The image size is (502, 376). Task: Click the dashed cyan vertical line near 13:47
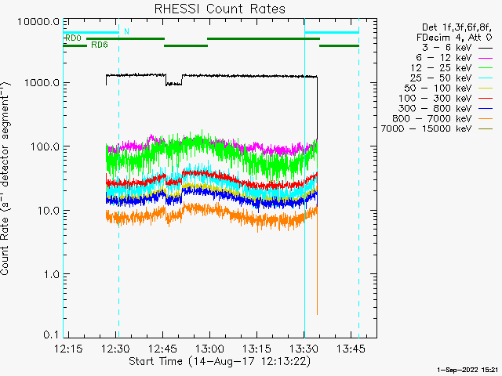point(358,178)
